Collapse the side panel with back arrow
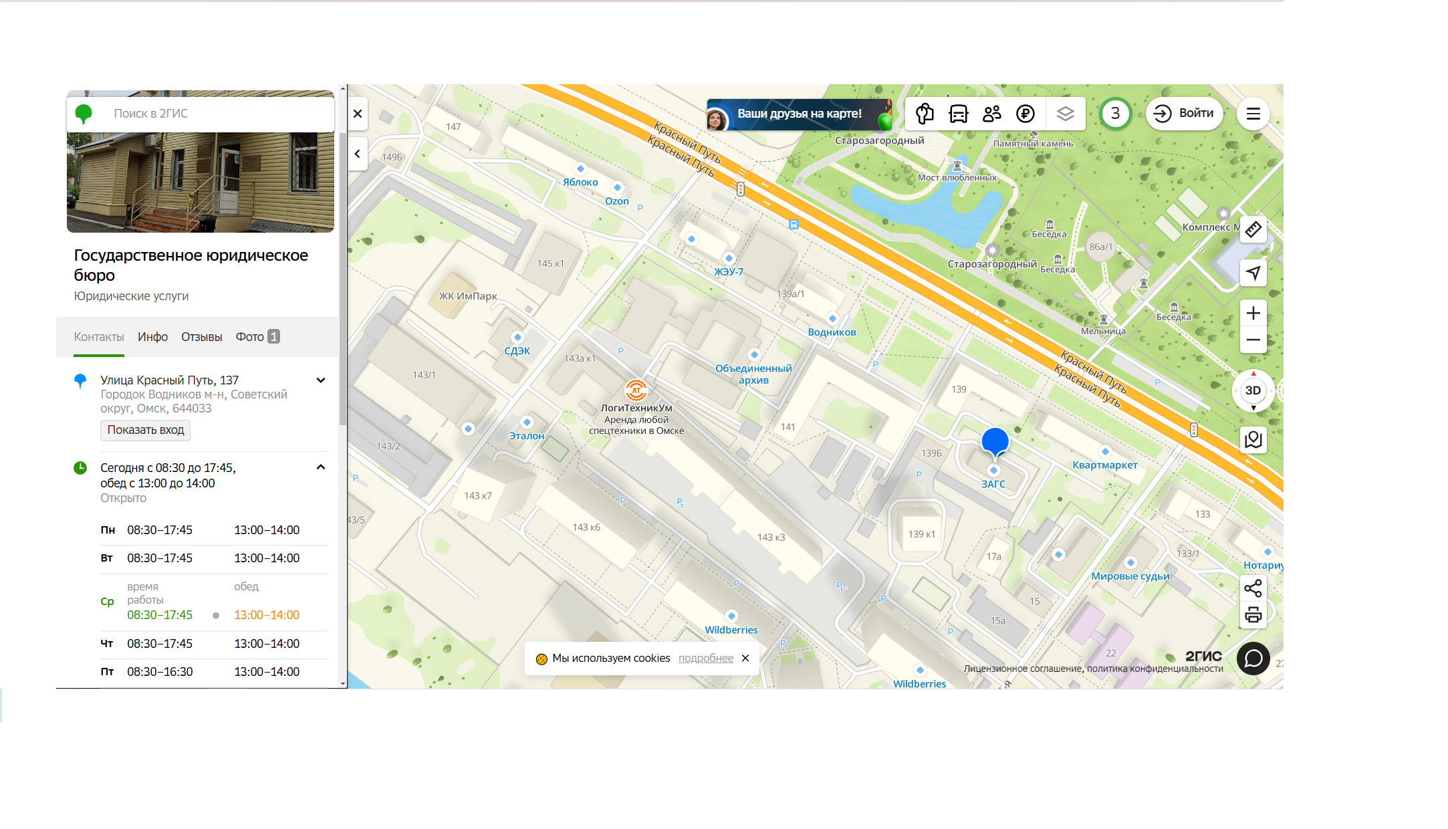The width and height of the screenshot is (1448, 829). click(358, 154)
